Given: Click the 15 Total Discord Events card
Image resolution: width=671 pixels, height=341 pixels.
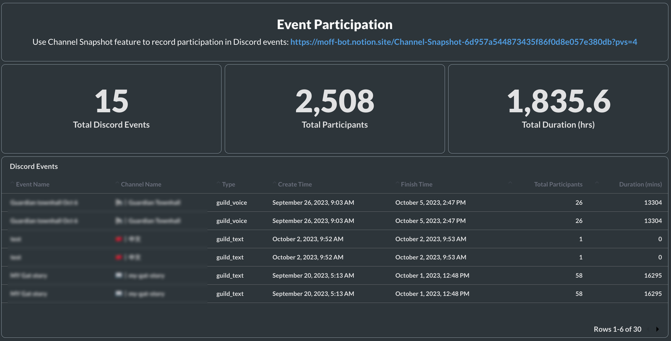Looking at the screenshot, I should [x=111, y=108].
